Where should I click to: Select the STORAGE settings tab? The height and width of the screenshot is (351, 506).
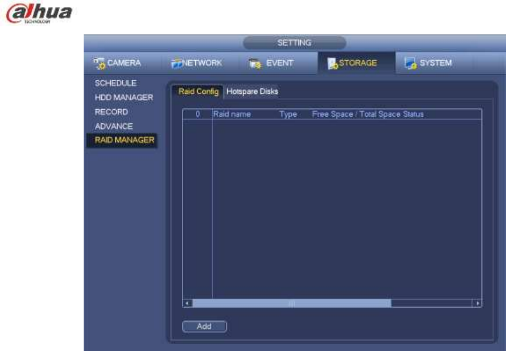357,63
